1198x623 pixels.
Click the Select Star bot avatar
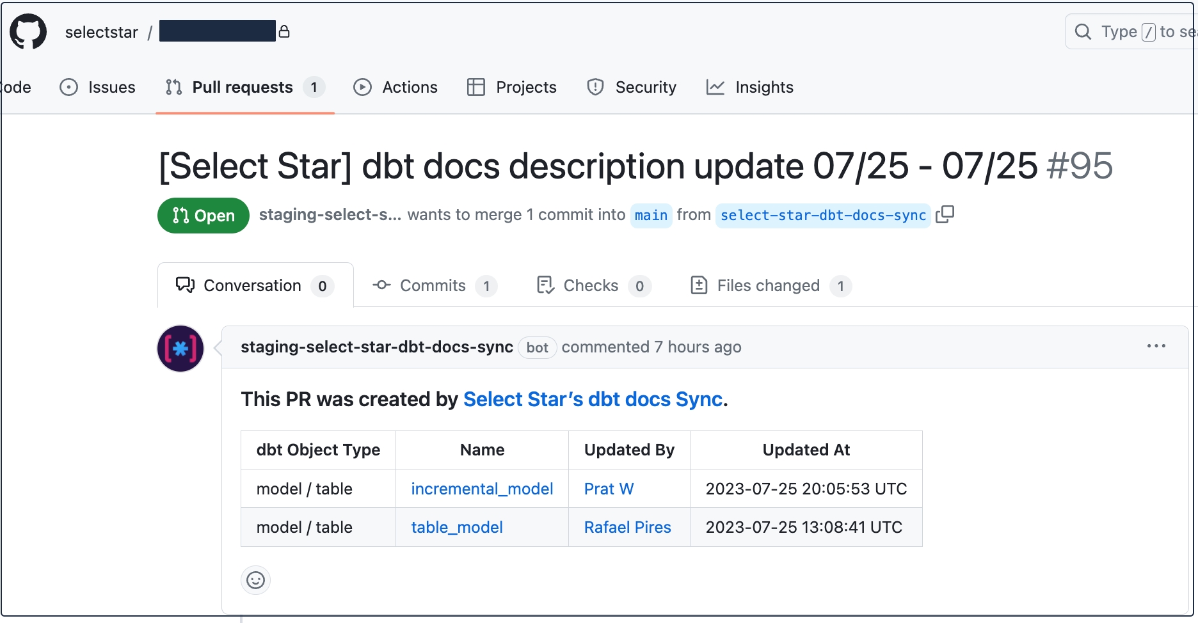pyautogui.click(x=180, y=349)
